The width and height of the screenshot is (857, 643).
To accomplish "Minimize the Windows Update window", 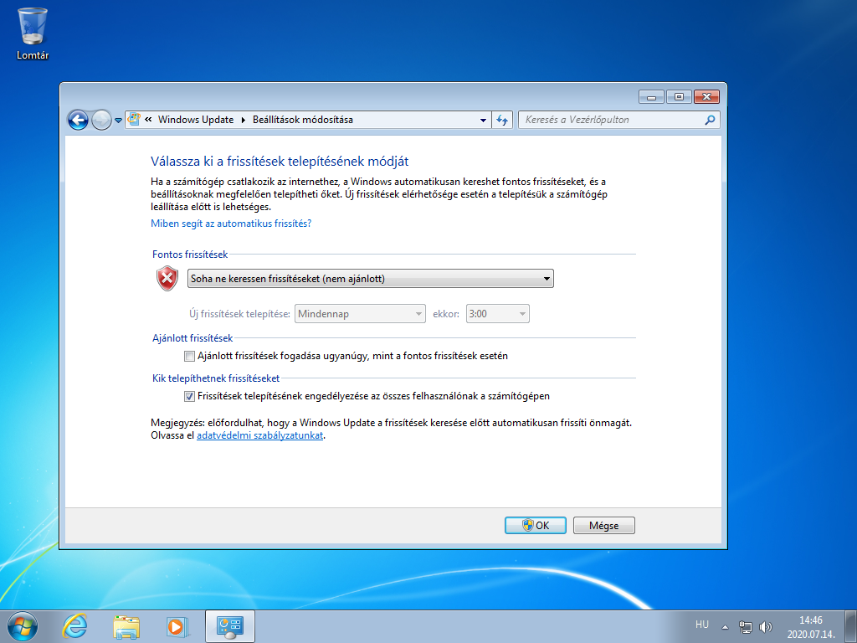I will tap(651, 97).
